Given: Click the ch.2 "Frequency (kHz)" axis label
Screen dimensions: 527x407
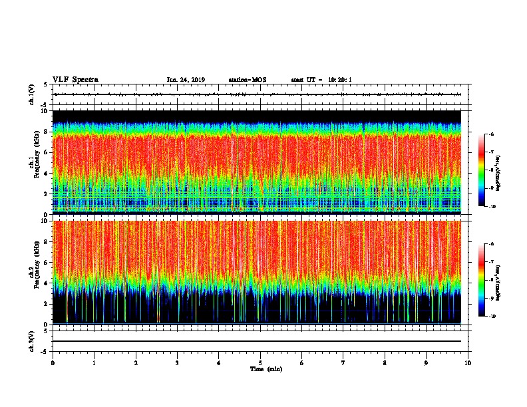Looking at the screenshot, I should [37, 265].
